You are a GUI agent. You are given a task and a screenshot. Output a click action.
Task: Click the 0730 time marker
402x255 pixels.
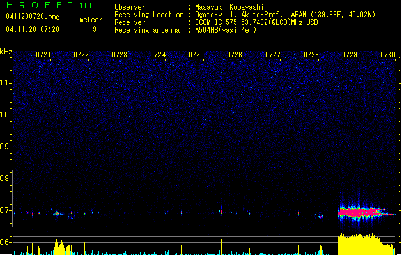[x=388, y=55]
